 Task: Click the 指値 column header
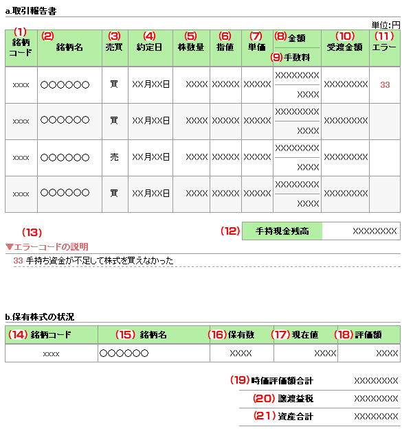[x=225, y=47]
